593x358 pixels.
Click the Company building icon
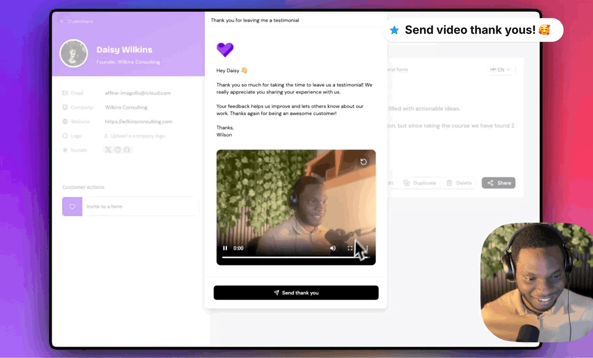point(65,107)
